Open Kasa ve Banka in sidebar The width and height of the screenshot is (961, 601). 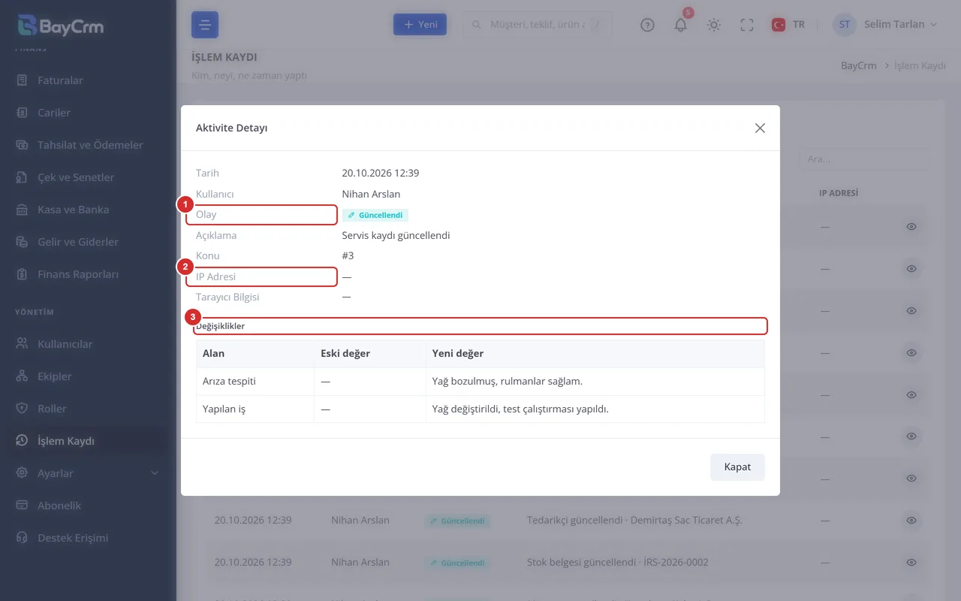click(x=73, y=210)
